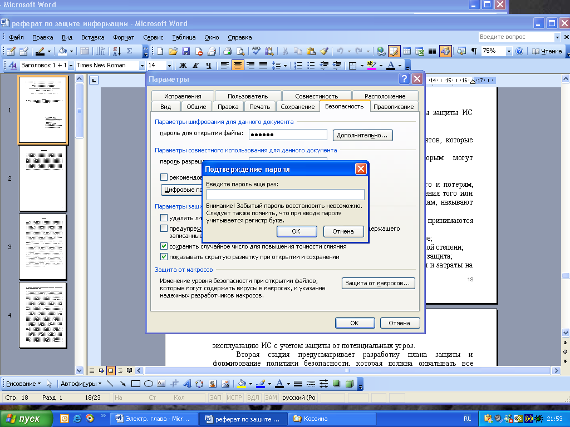Screen dimensions: 570x427
Task: Open the Файл menu
Action: (16, 37)
